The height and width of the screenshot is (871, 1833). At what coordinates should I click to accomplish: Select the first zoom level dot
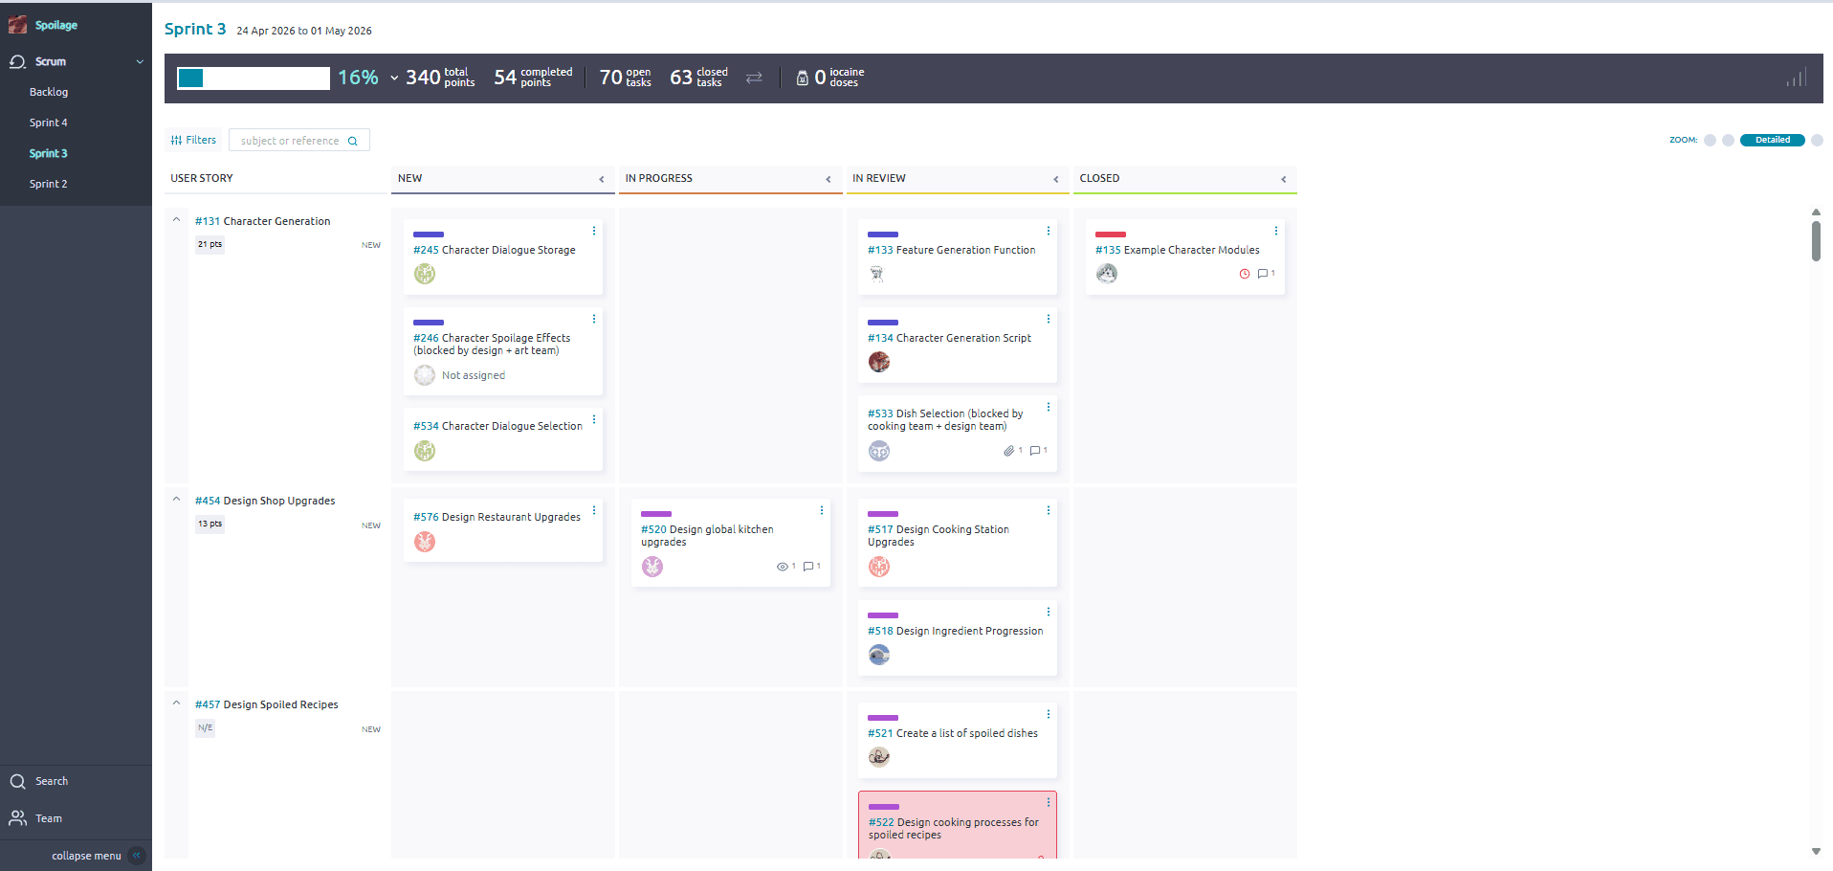point(1710,140)
